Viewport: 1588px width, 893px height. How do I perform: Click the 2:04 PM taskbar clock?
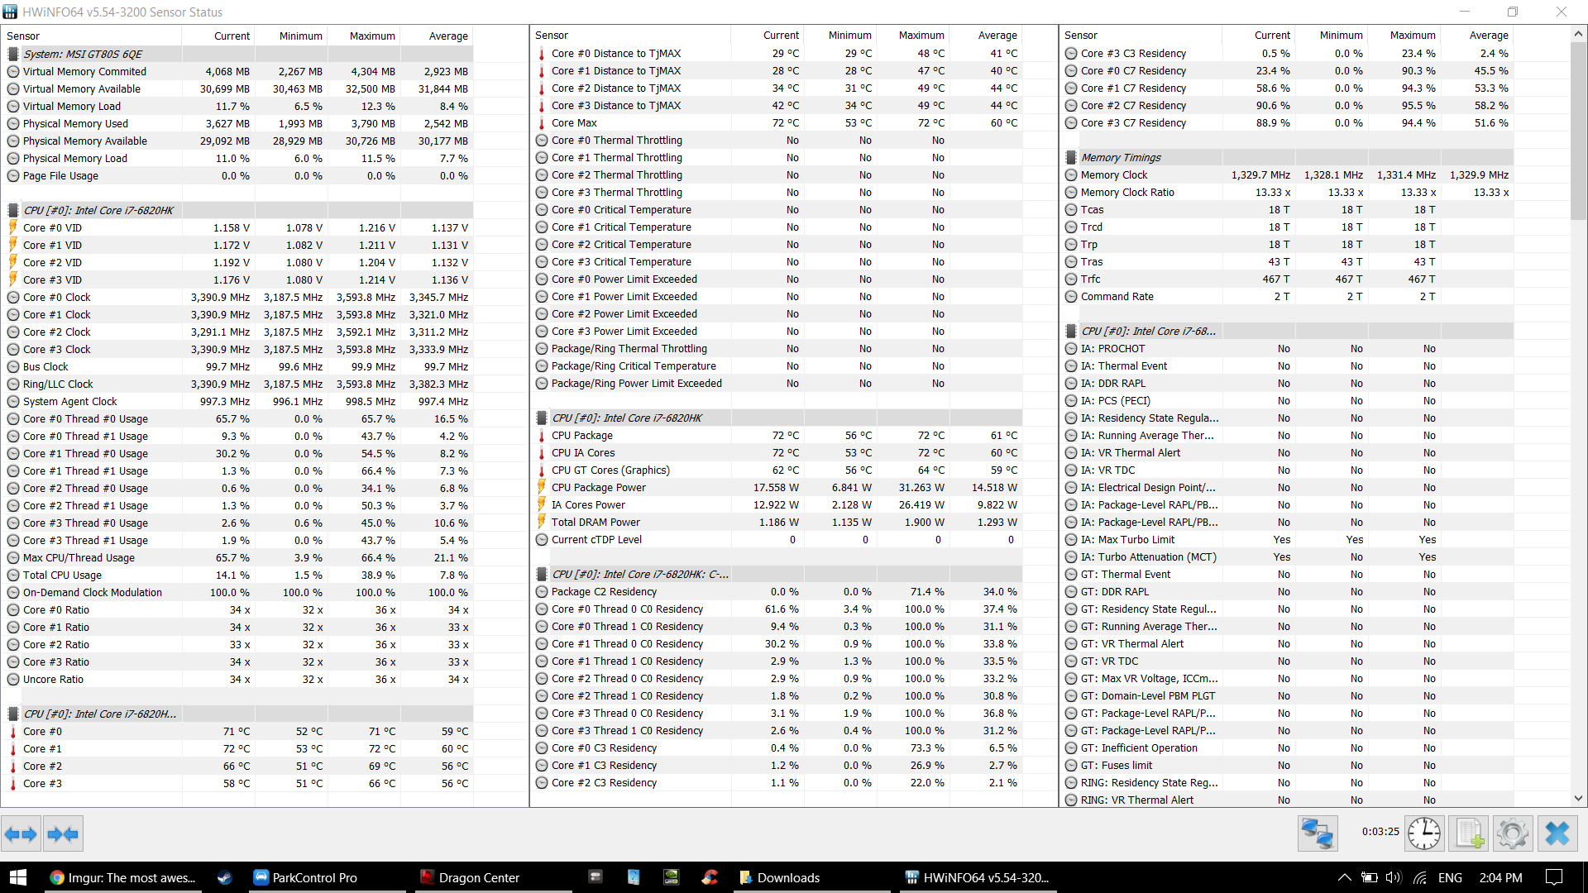tap(1500, 877)
